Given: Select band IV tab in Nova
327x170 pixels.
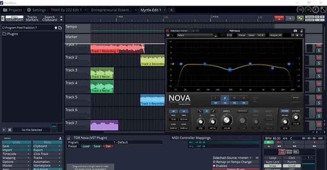Looking at the screenshot, I should tap(244, 98).
